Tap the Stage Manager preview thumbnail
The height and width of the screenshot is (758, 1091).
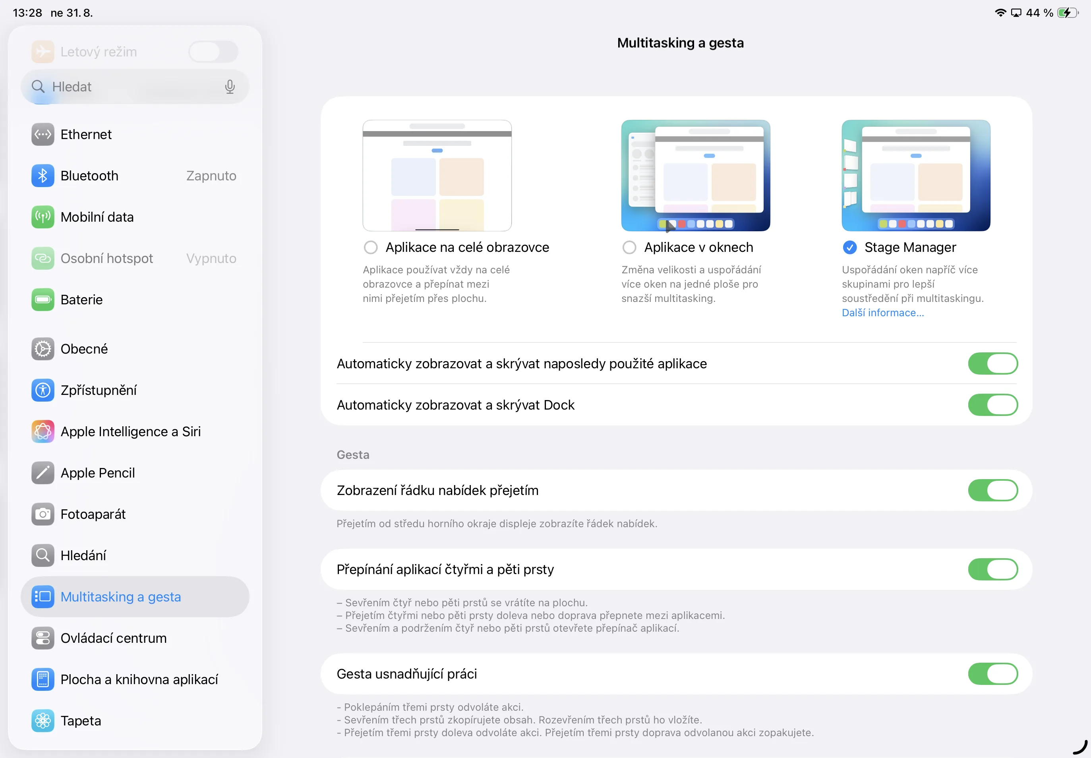coord(916,175)
